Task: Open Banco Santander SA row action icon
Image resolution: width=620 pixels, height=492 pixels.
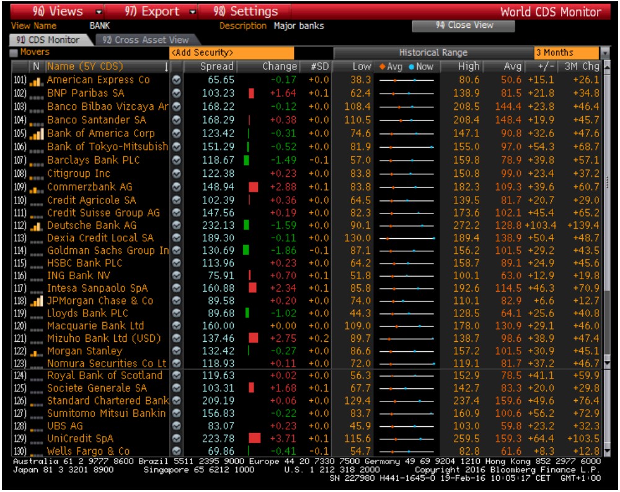Action: (176, 120)
